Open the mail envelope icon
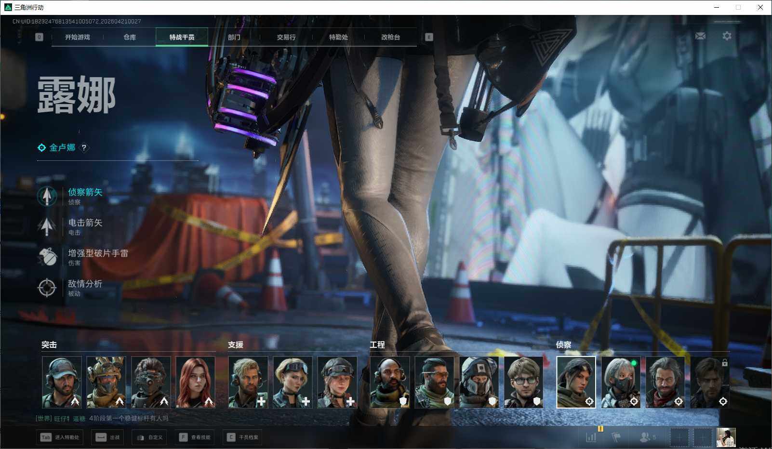Image resolution: width=772 pixels, height=449 pixels. (x=700, y=36)
